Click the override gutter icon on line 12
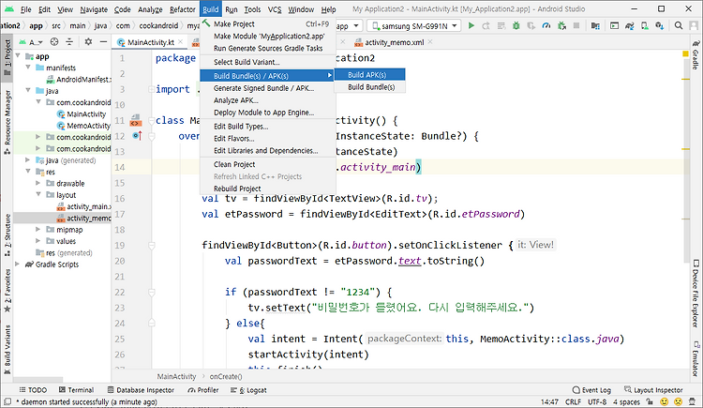Image resolution: width=703 pixels, height=408 pixels. click(x=137, y=136)
